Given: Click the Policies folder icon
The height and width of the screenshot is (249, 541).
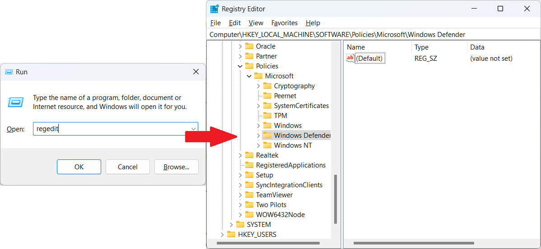Looking at the screenshot, I should coord(249,66).
